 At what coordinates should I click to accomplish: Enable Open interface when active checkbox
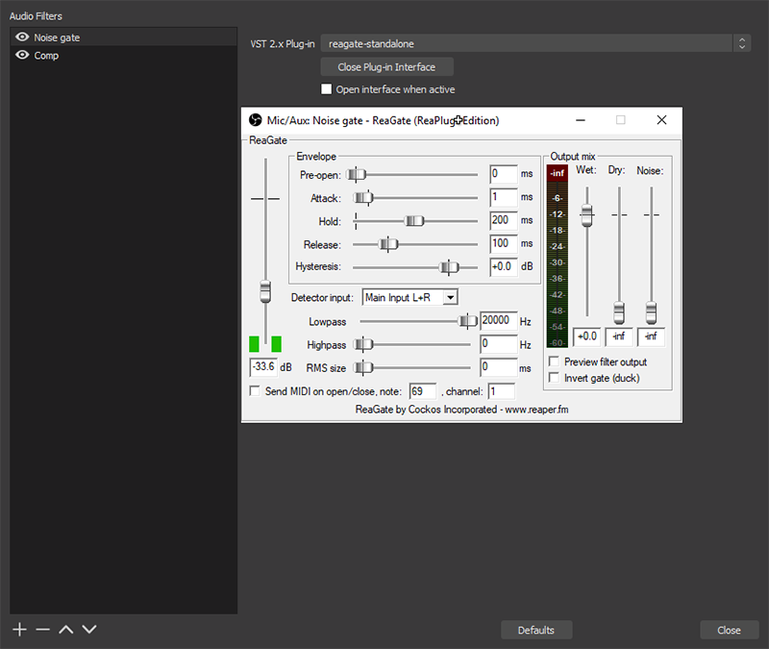click(327, 89)
